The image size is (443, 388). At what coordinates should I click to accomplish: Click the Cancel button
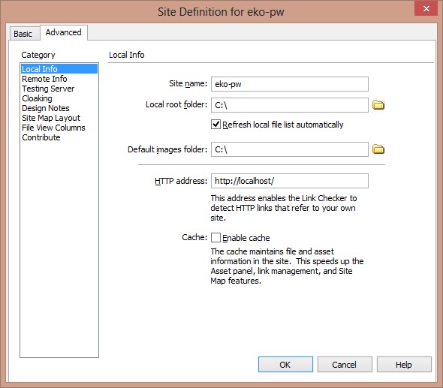tap(345, 365)
